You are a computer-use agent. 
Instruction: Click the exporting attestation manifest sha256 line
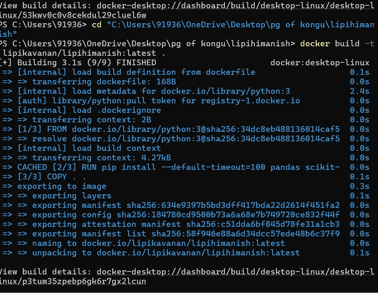(186, 224)
